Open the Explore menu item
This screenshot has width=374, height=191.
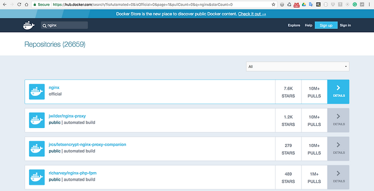point(294,25)
